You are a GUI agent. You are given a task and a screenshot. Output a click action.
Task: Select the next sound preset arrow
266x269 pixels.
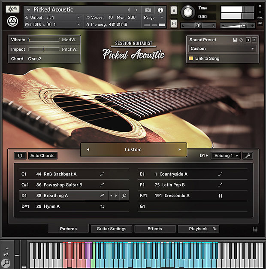click(x=254, y=40)
